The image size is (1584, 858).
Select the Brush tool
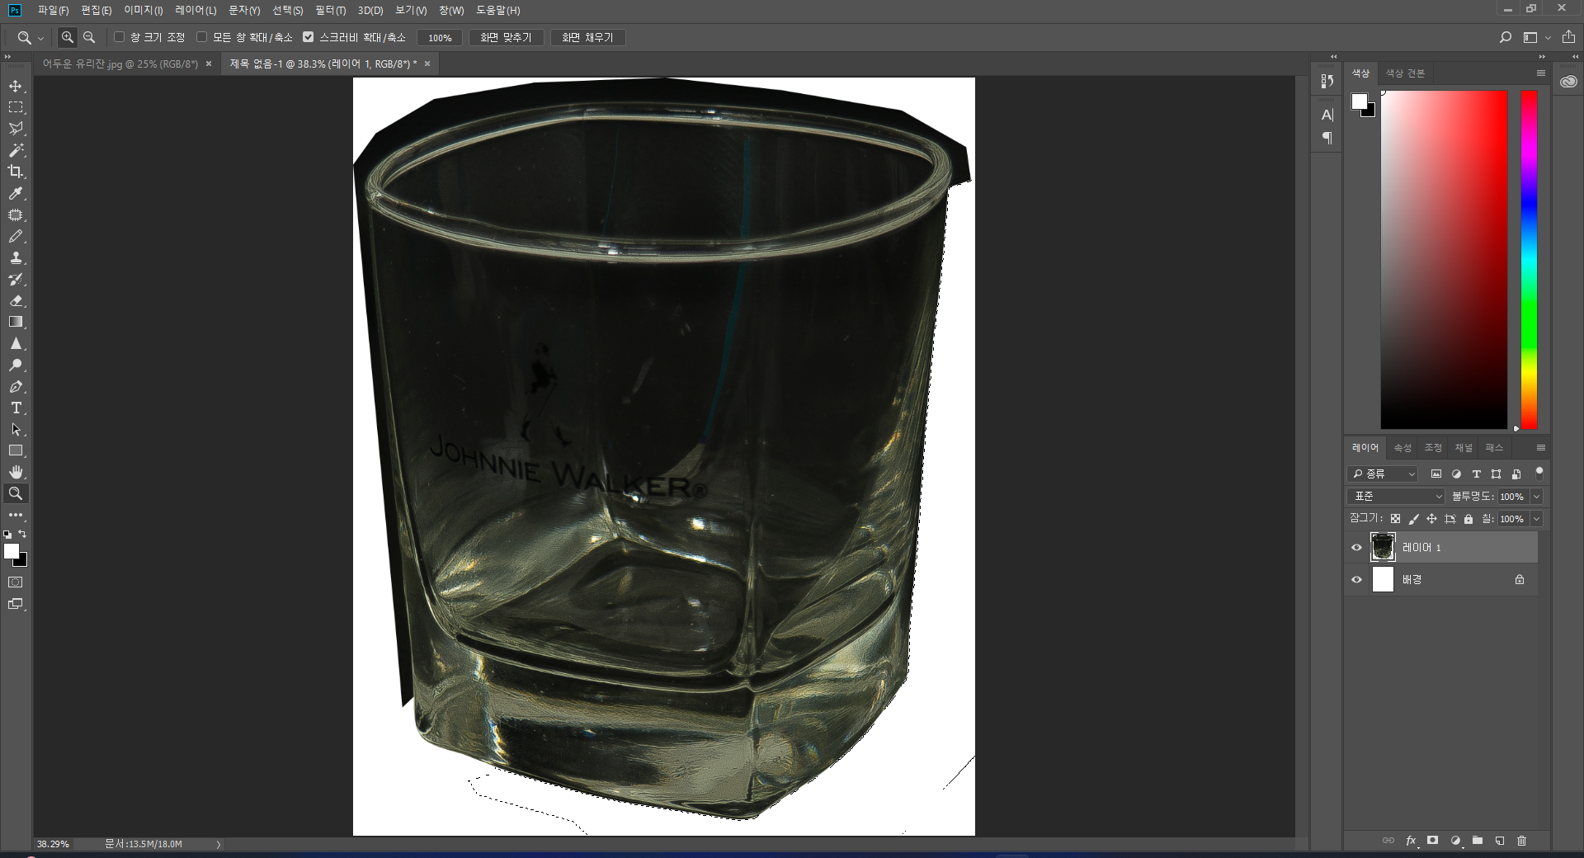coord(16,237)
